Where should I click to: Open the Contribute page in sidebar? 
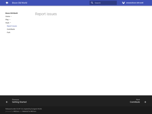click(x=11, y=29)
